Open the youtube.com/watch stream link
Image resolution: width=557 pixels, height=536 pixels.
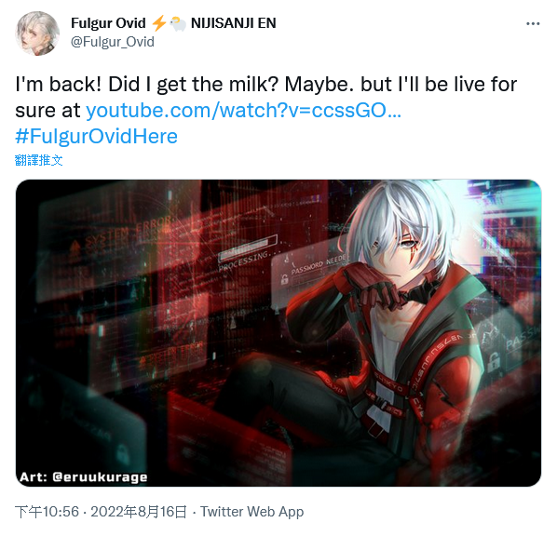click(x=244, y=111)
